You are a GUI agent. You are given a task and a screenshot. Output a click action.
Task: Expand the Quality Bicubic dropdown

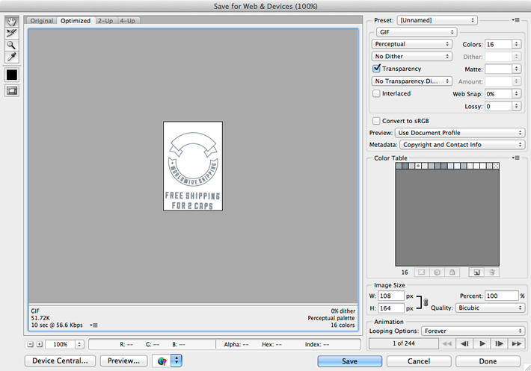coord(489,308)
